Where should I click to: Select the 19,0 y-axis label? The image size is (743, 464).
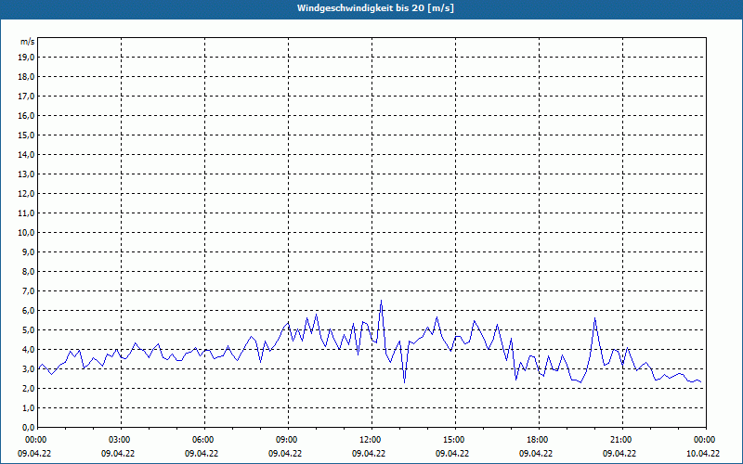26,58
